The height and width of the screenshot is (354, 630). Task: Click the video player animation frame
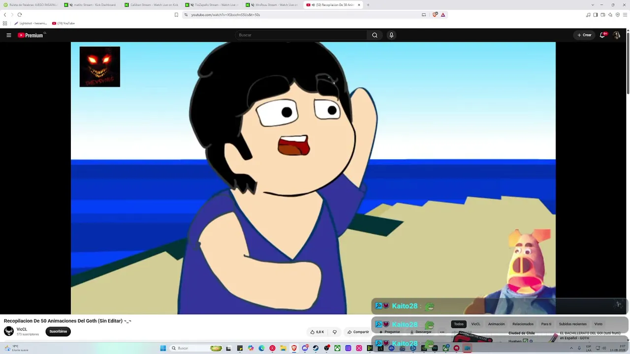pyautogui.click(x=313, y=178)
